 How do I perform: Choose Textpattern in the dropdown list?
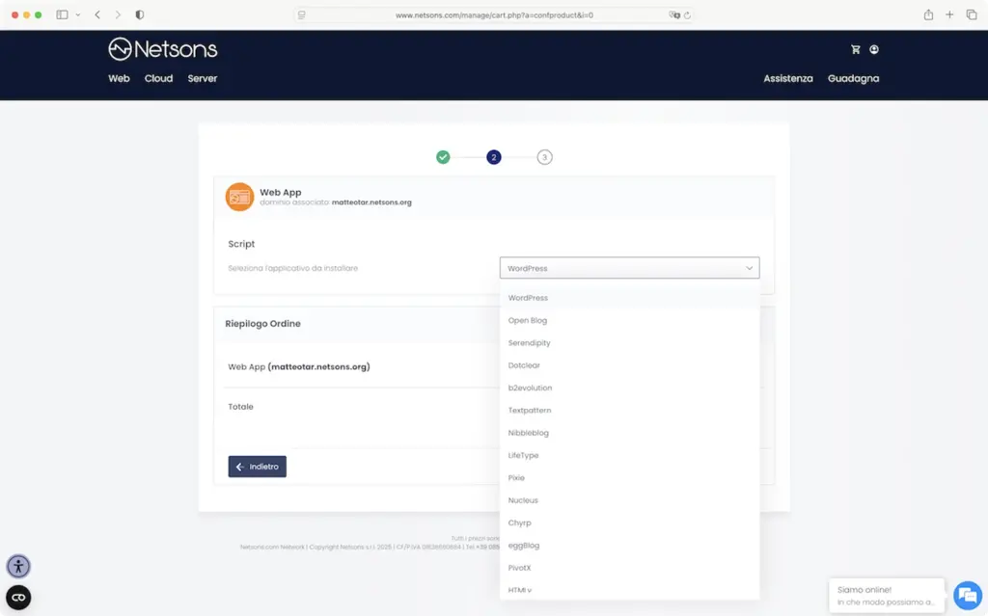coord(529,411)
